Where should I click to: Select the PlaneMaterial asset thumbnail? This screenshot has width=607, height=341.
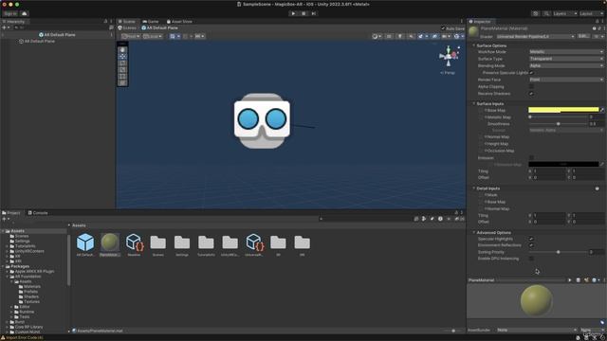(x=110, y=242)
